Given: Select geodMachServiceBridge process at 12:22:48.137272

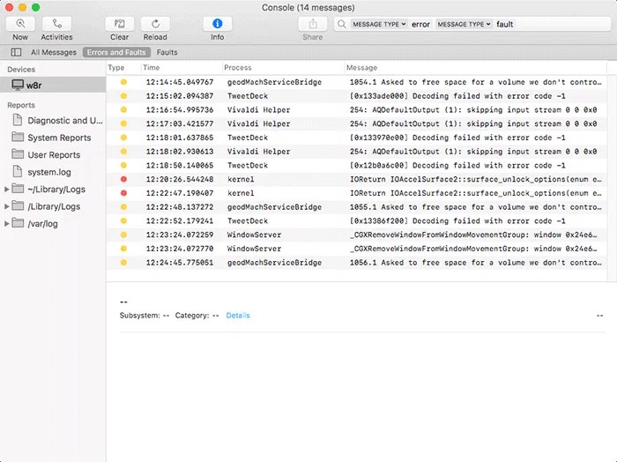Looking at the screenshot, I should 274,207.
